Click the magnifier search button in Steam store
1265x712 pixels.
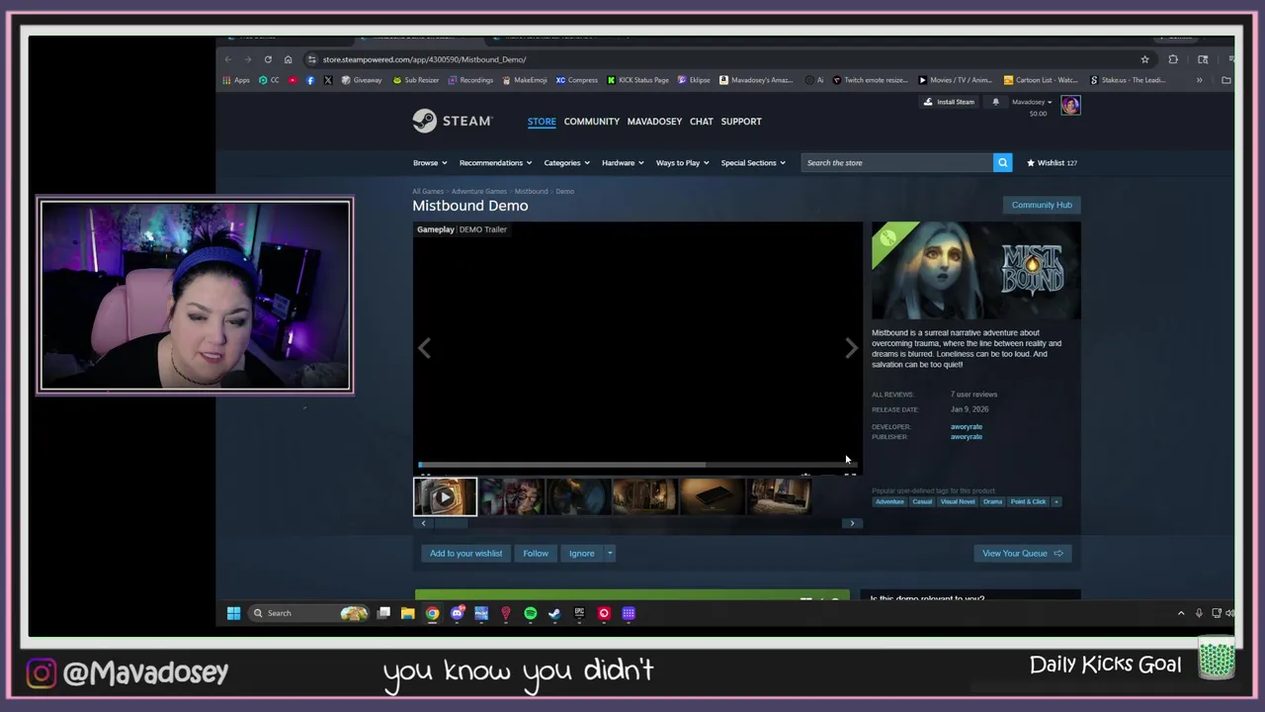(1002, 162)
